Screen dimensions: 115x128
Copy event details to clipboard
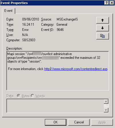(x=103, y=36)
